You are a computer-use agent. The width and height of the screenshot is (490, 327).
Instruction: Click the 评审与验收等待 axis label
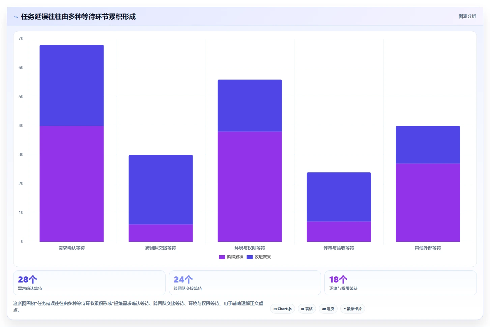click(x=339, y=248)
